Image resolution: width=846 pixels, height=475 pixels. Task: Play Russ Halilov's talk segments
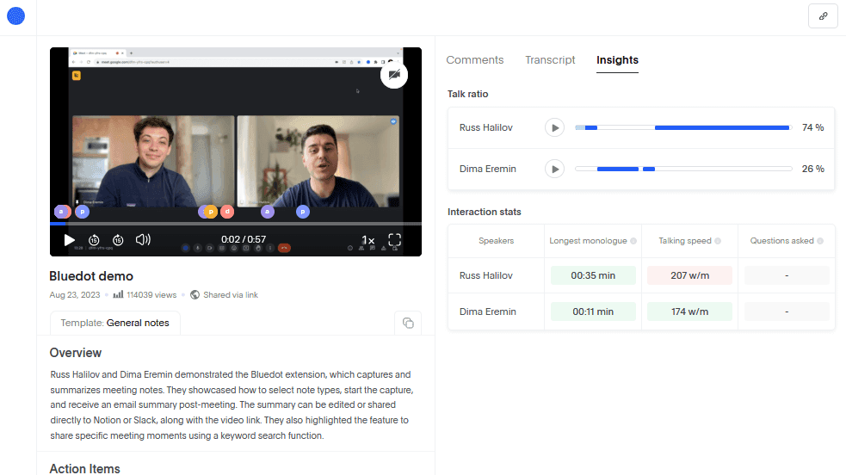(554, 127)
